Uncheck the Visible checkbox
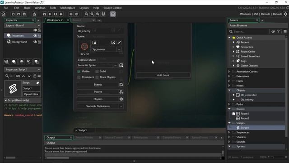The height and width of the screenshot is (163, 289). point(79,72)
